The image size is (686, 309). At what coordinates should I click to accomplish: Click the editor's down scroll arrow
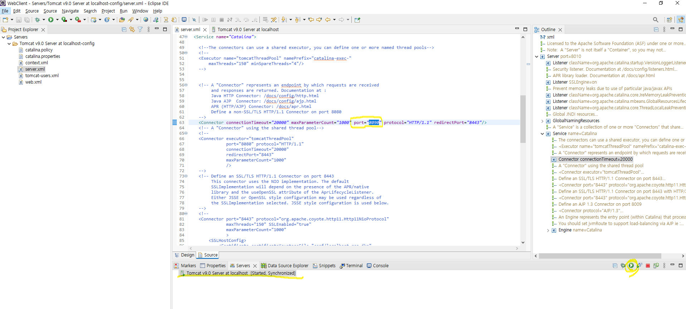coord(523,243)
